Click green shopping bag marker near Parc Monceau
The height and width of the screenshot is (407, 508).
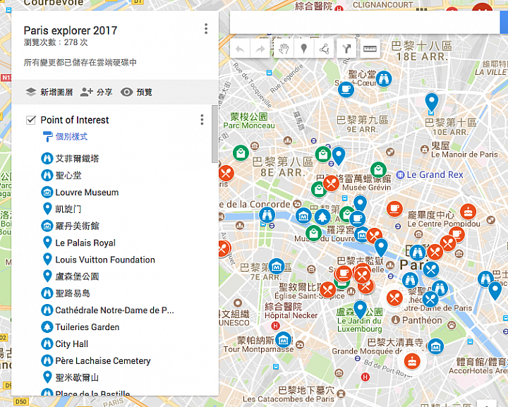click(x=241, y=153)
